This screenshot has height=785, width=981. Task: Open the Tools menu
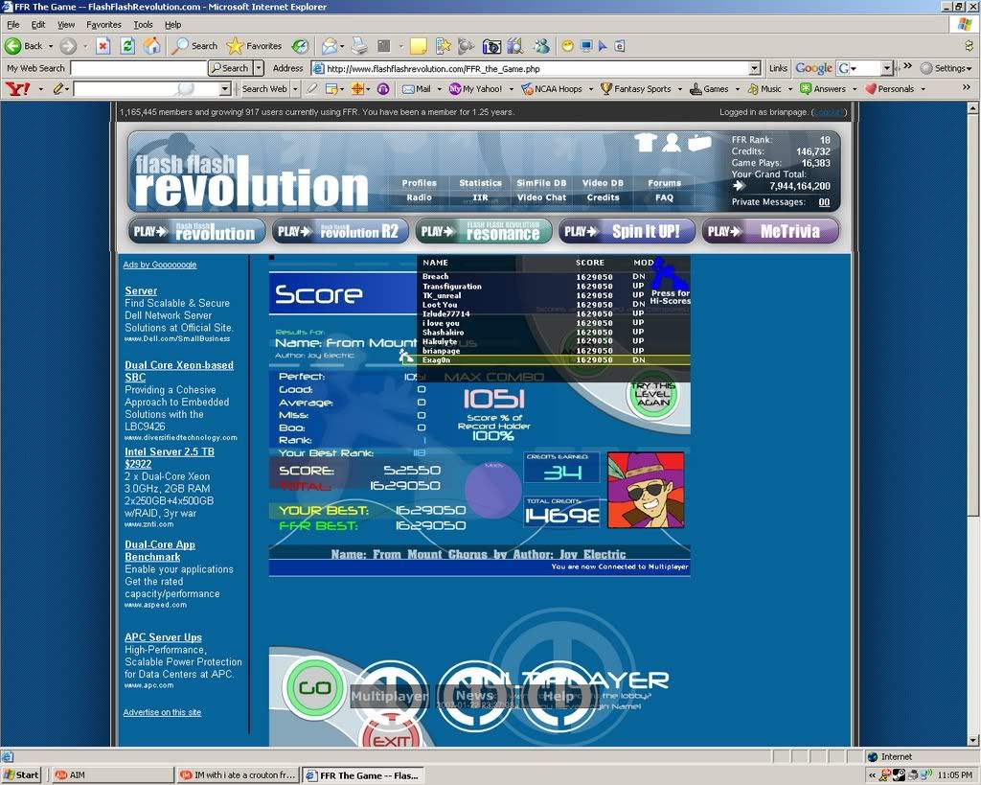pos(143,24)
